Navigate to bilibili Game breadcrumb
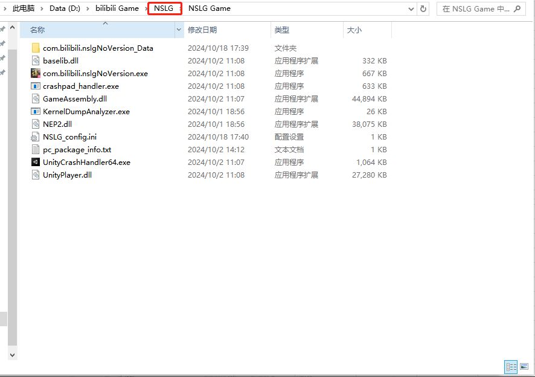Viewport: 535px width, 377px height. coord(117,8)
